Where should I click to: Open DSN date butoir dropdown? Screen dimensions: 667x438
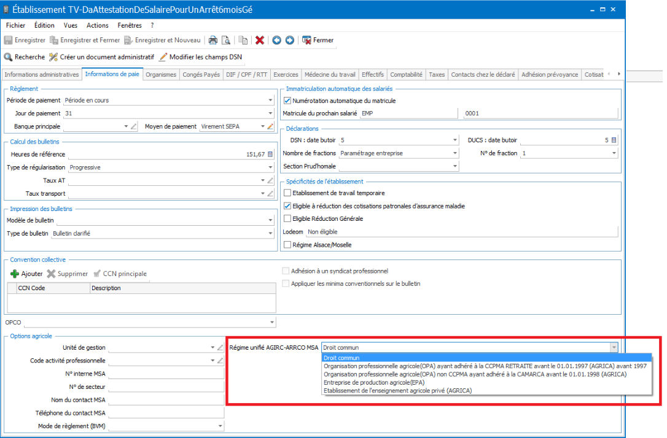click(454, 140)
